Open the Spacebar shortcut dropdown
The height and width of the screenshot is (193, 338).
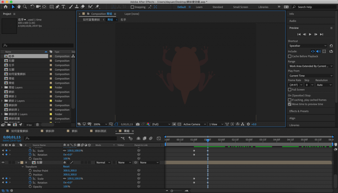click(308, 46)
